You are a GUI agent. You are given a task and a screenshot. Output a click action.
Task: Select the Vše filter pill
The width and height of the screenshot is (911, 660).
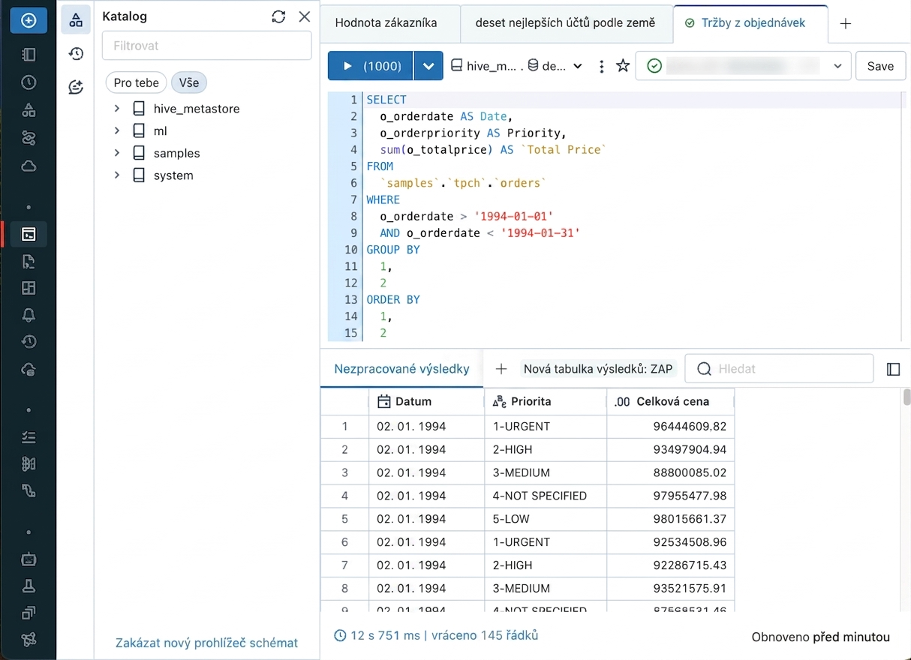(189, 82)
